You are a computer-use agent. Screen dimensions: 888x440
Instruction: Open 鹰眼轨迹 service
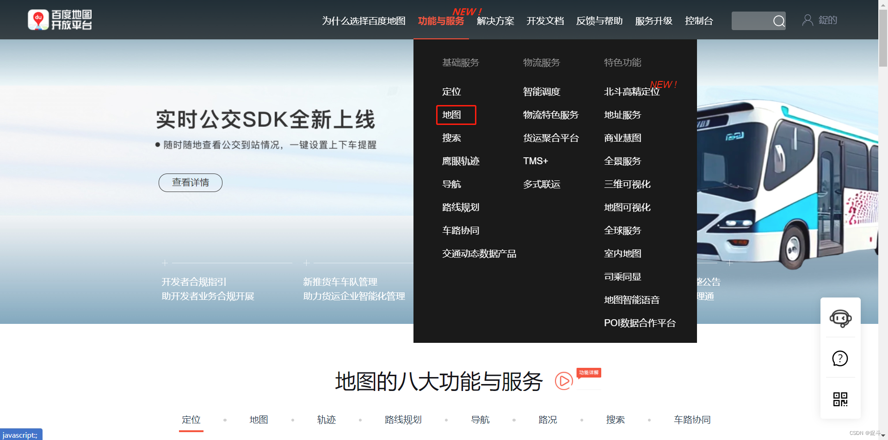pos(461,161)
